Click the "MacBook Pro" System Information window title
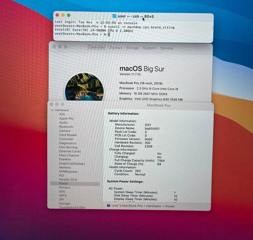The width and height of the screenshot is (253, 240). (159, 105)
